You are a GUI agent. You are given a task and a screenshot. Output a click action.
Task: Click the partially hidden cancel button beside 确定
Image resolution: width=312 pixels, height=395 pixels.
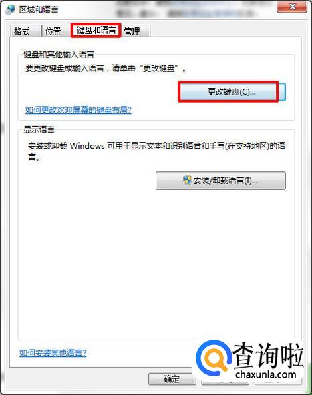click(225, 382)
